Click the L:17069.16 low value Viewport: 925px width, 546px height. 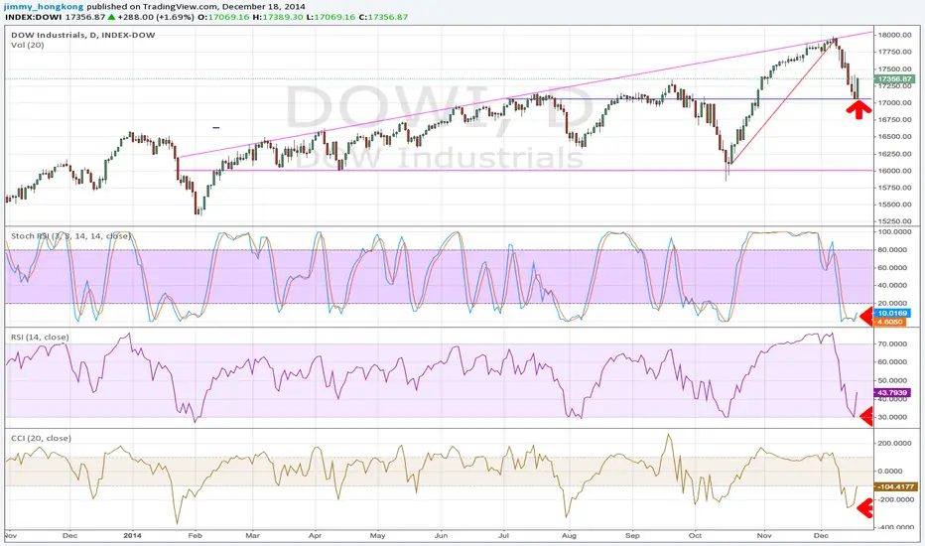pos(330,17)
